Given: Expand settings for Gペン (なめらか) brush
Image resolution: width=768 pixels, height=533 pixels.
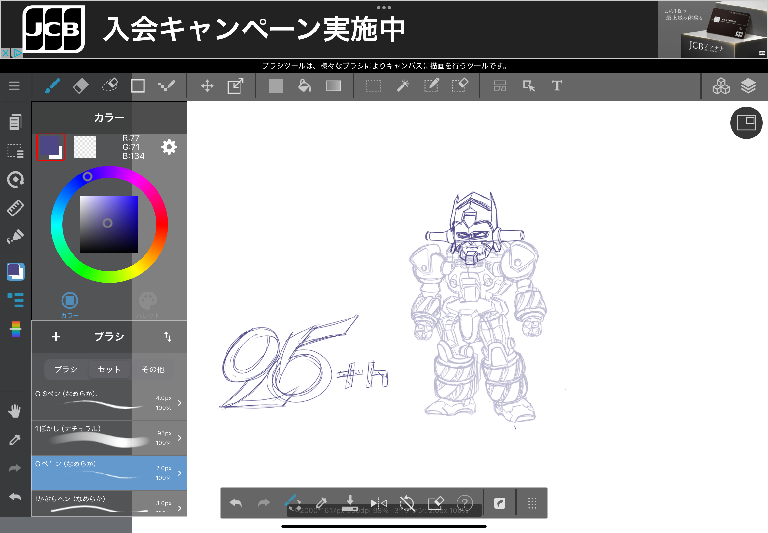Looking at the screenshot, I should pyautogui.click(x=180, y=473).
